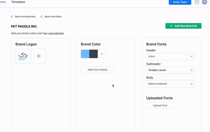Click the Invite Team button
This screenshot has width=210, height=132.
(180, 2)
